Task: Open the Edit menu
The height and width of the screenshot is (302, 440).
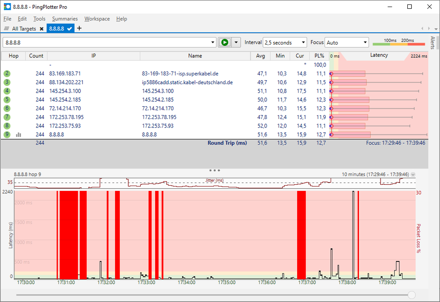Action: [22, 19]
